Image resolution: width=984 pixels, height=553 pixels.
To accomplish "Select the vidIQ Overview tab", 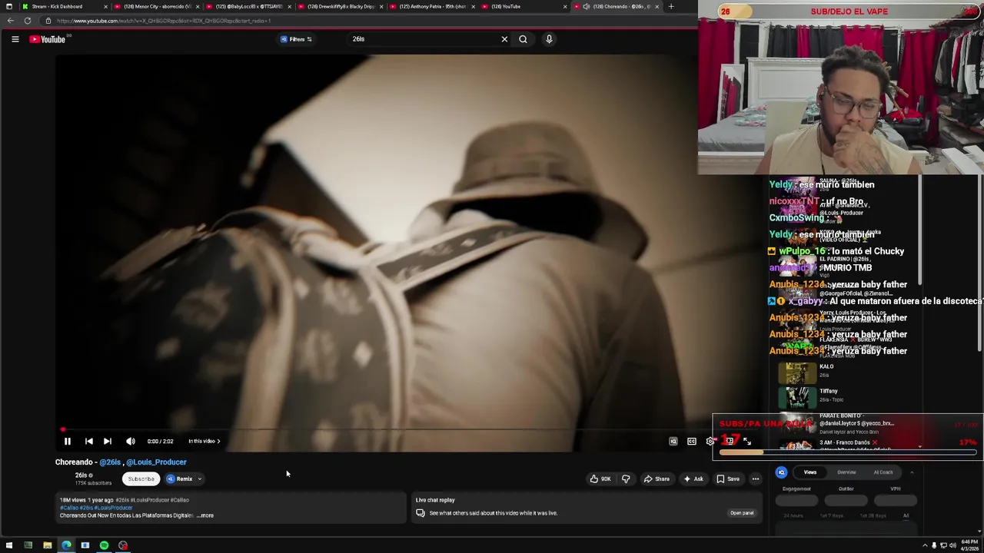I will 846,472.
